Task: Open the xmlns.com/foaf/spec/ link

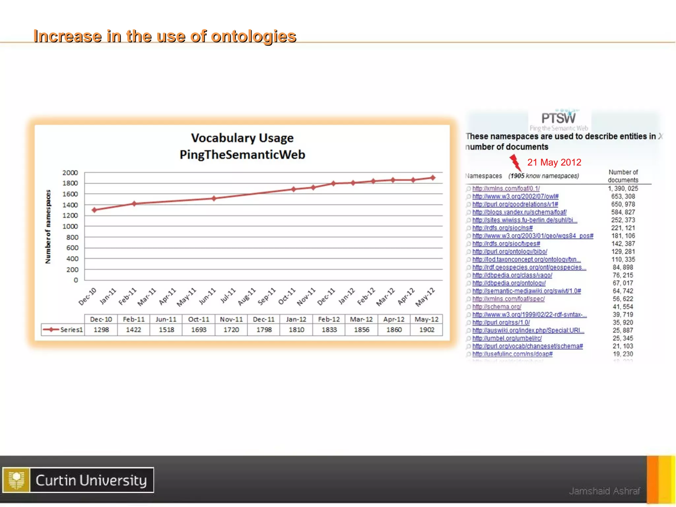Action: tap(508, 299)
